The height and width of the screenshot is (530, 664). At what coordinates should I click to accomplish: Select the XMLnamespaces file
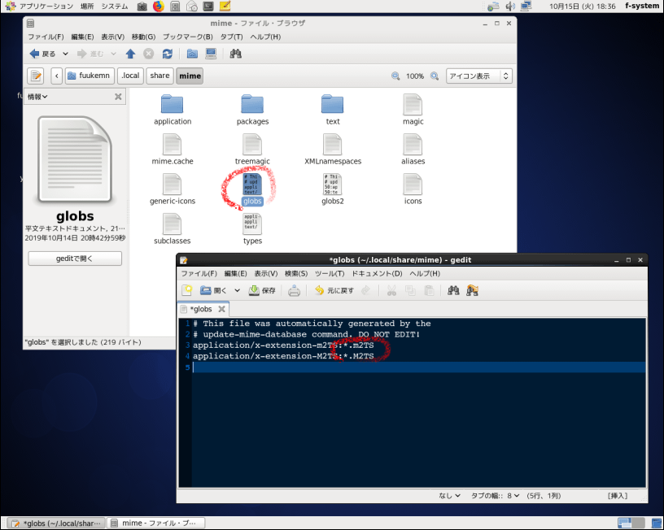point(333,150)
